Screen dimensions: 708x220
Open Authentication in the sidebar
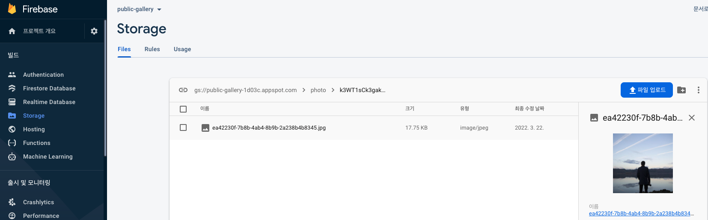(x=43, y=75)
